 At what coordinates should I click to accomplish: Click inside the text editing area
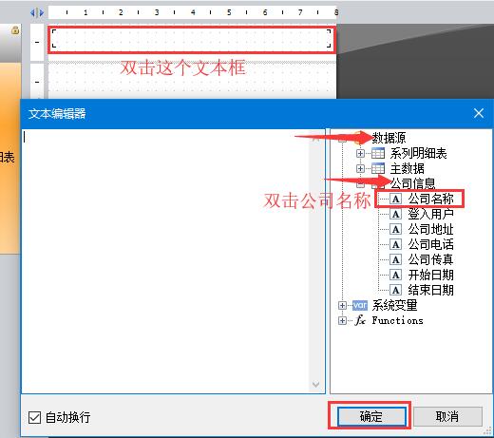pos(165,261)
